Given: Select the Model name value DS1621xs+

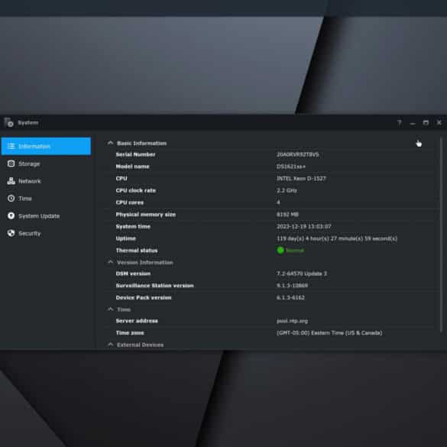Looking at the screenshot, I should pos(291,167).
